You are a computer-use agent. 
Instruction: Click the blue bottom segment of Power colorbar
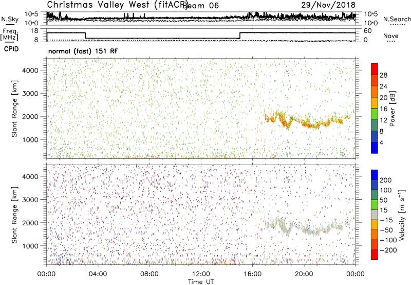(375, 148)
